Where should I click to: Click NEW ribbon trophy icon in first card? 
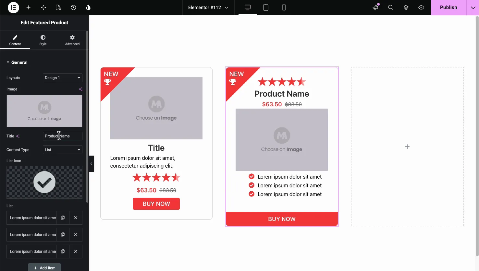(107, 82)
